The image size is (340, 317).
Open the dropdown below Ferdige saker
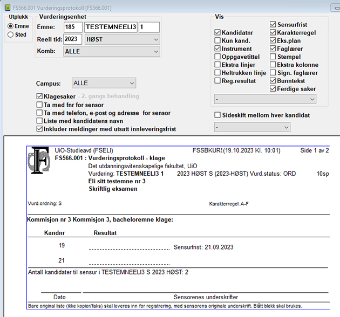coord(265,99)
